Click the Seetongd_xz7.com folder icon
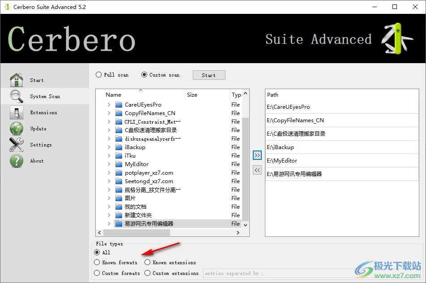 click(119, 181)
